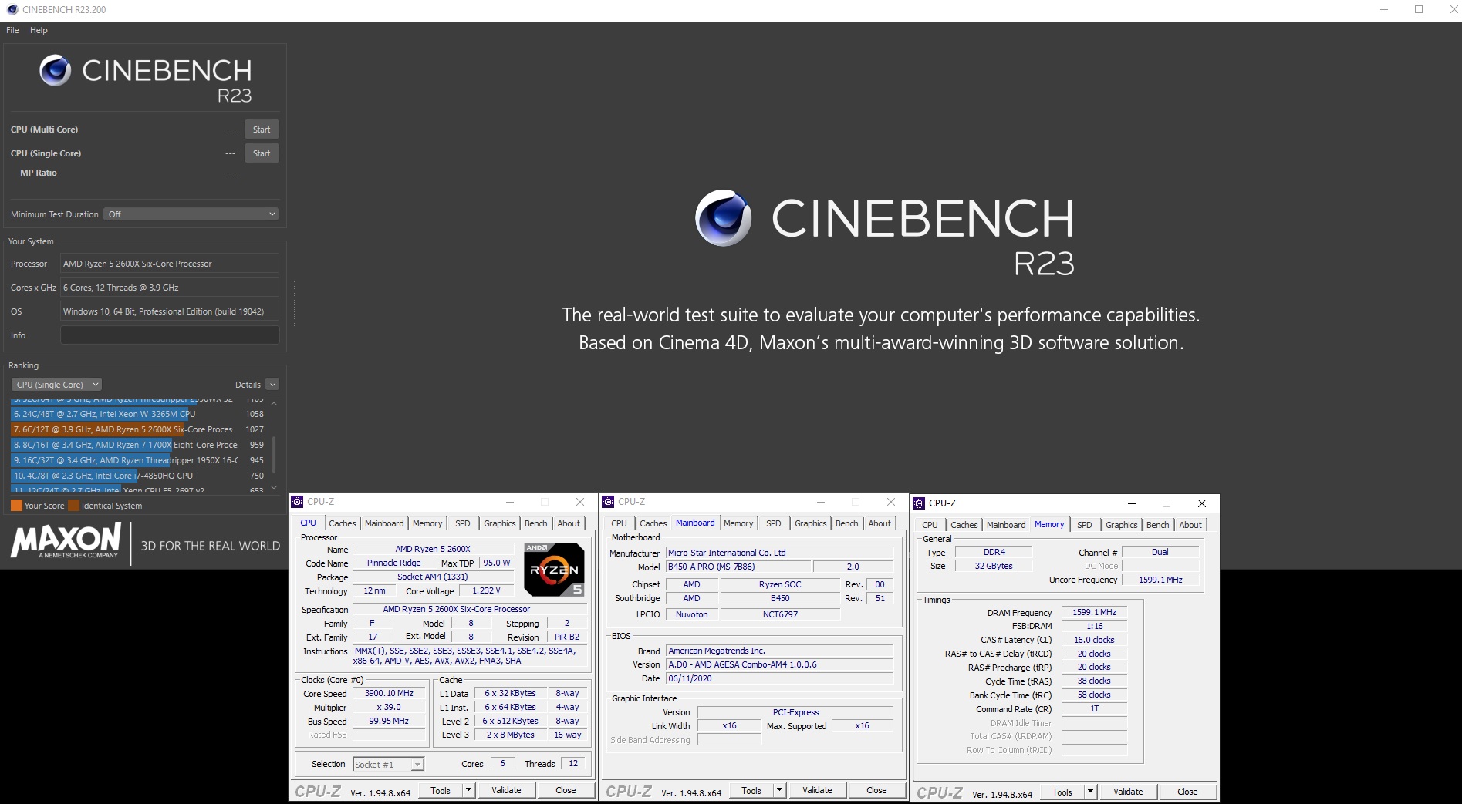Select the Intel Core i7-4850HQ ranking row
The image size is (1462, 804).
coord(137,476)
